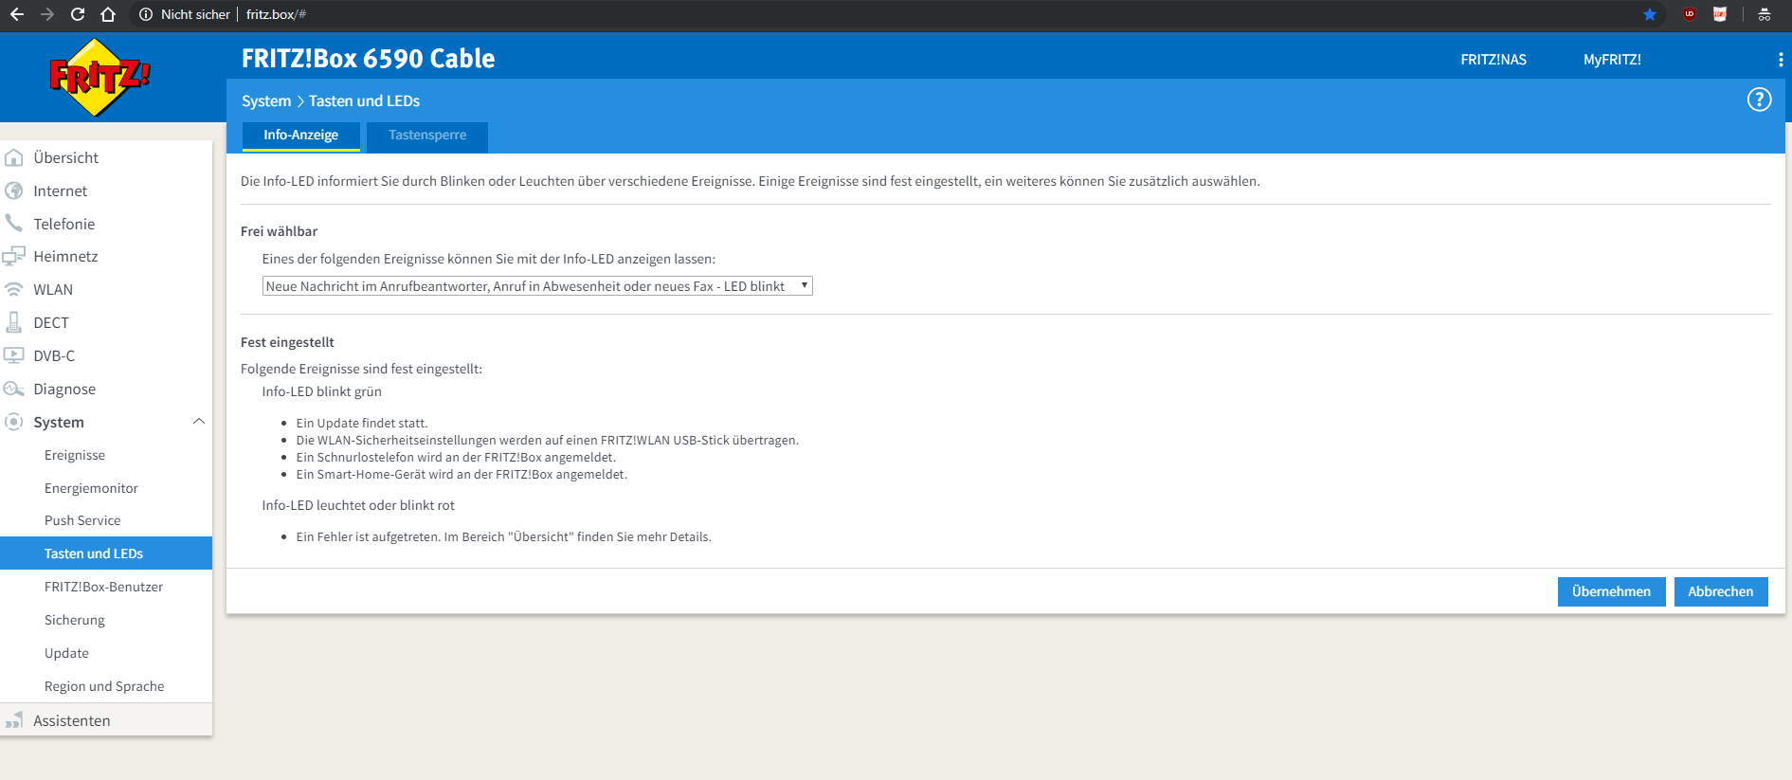Viewport: 1792px width, 780px height.
Task: Select Tasten und LEDs submenu item
Action: tap(106, 553)
